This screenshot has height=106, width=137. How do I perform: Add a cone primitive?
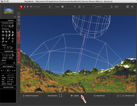(x=13, y=32)
